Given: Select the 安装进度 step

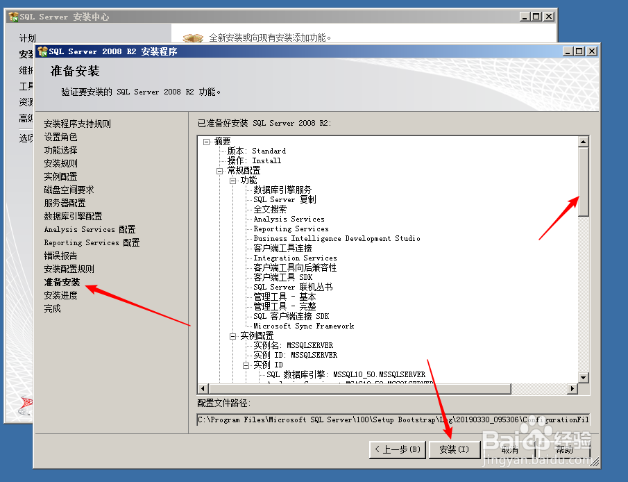Looking at the screenshot, I should (60, 296).
